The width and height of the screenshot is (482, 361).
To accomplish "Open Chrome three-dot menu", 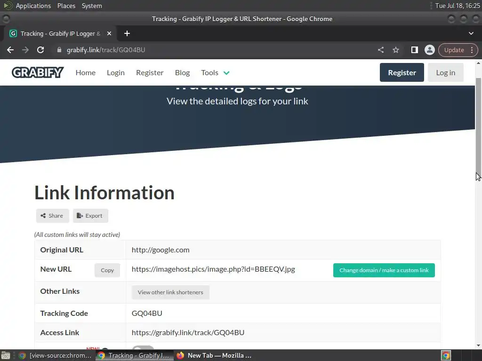I will [x=472, y=50].
